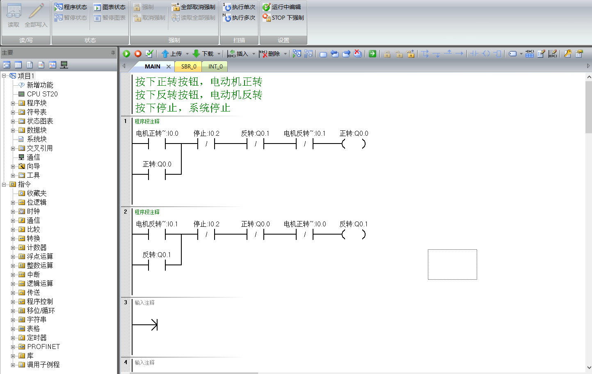Viewport: 592px width, 374px height.
Task: Expand the 定时器 instruction folder
Action: (13, 338)
